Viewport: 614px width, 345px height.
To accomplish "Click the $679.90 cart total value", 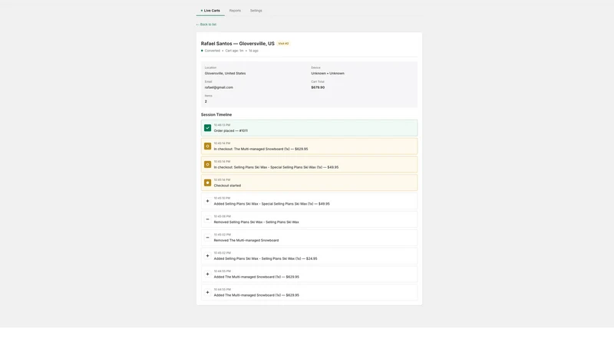I will 318,87.
